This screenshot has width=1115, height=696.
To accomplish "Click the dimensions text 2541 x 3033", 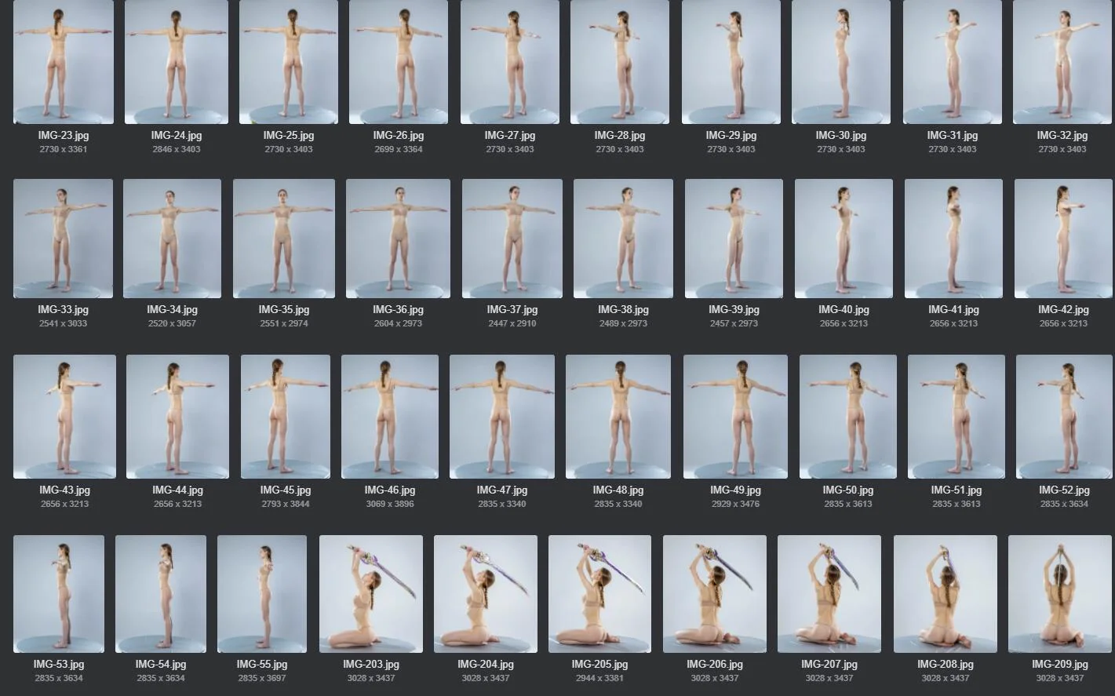I will click(x=63, y=323).
